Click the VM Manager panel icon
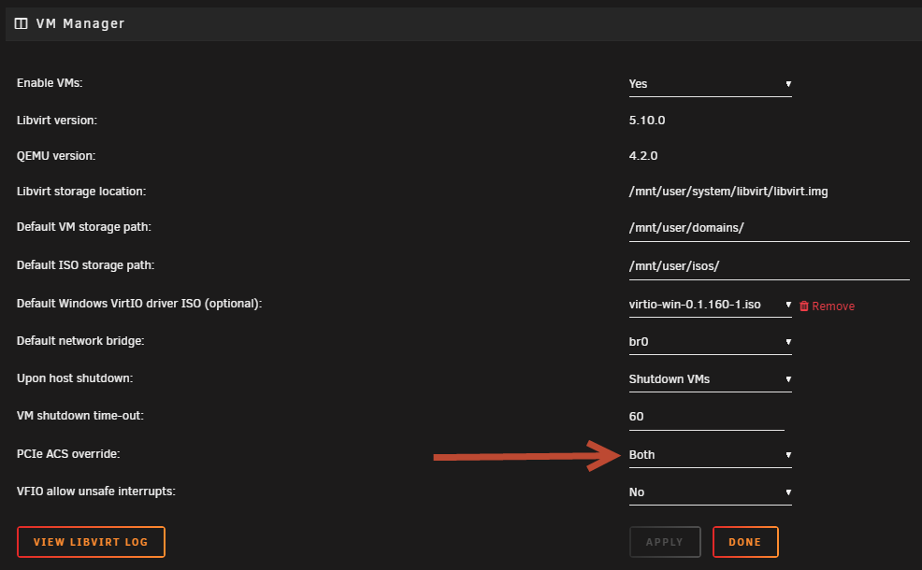Viewport: 922px width, 570px height. pyautogui.click(x=22, y=23)
